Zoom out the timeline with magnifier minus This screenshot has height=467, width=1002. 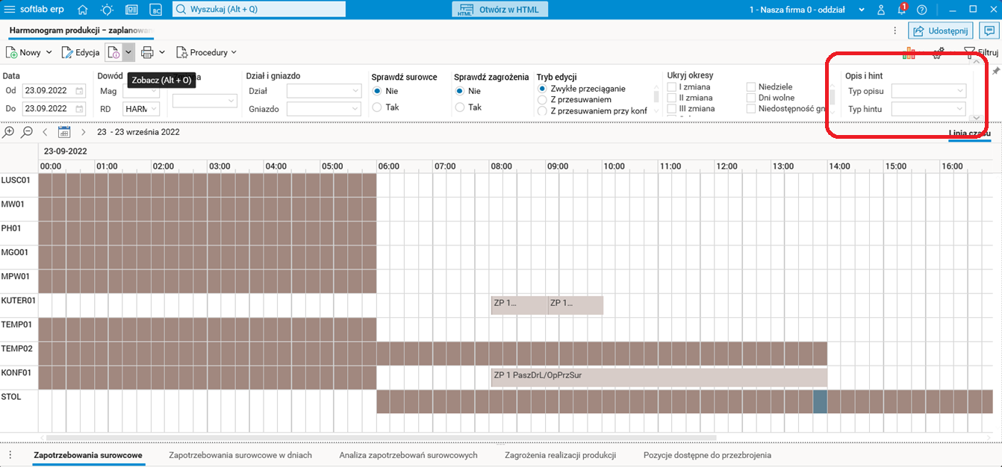(26, 132)
